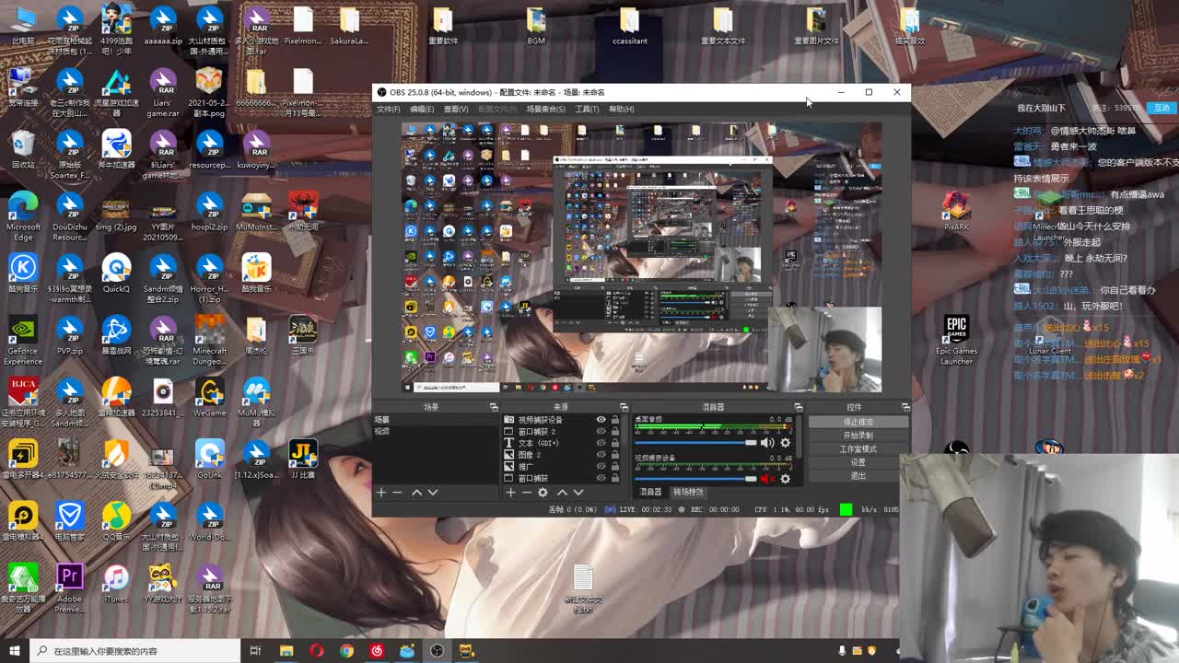Mute the 桌面音频 speaker icon
The height and width of the screenshot is (663, 1179).
767,443
